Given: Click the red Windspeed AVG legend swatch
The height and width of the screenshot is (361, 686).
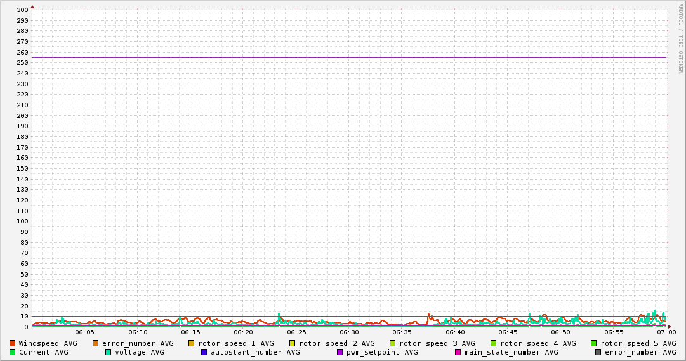Looking at the screenshot, I should [12, 343].
